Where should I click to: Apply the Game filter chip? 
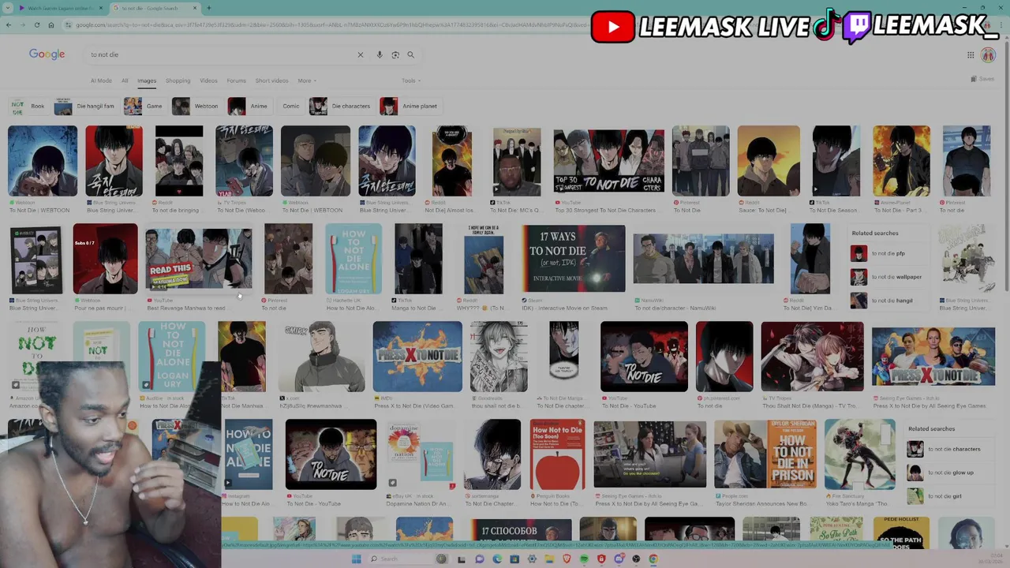144,106
